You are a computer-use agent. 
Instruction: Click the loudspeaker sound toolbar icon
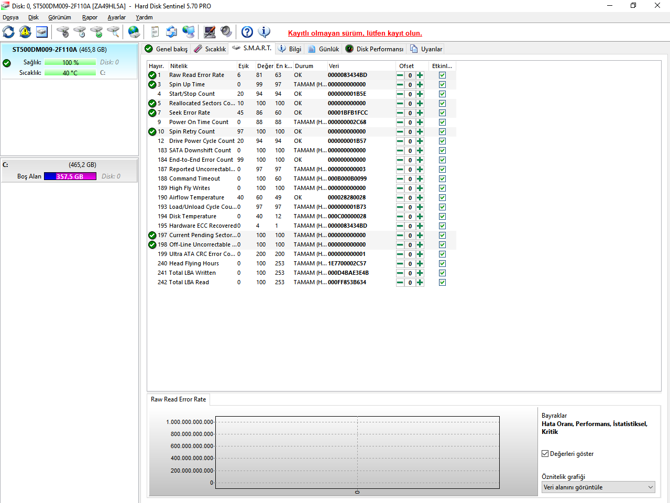[x=226, y=32]
